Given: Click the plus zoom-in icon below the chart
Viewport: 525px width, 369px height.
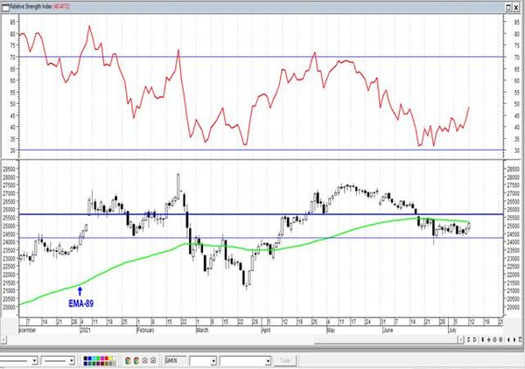Looking at the screenshot, I should point(489,339).
